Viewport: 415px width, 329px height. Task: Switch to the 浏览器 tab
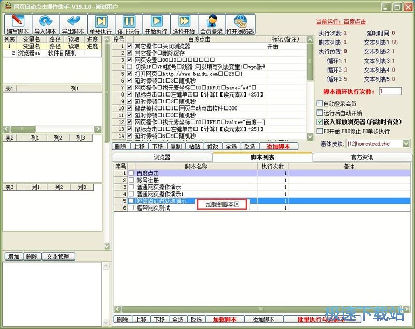point(162,157)
